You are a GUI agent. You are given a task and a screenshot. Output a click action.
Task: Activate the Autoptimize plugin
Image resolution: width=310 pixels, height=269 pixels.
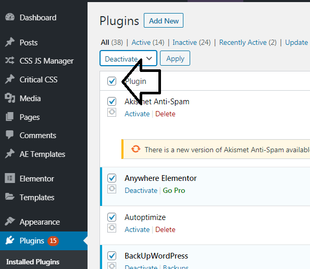coord(137,229)
